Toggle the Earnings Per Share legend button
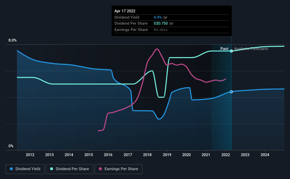290x179 pixels. click(118, 169)
